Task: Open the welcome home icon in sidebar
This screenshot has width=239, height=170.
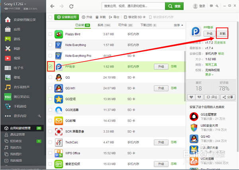Action: 8,20
